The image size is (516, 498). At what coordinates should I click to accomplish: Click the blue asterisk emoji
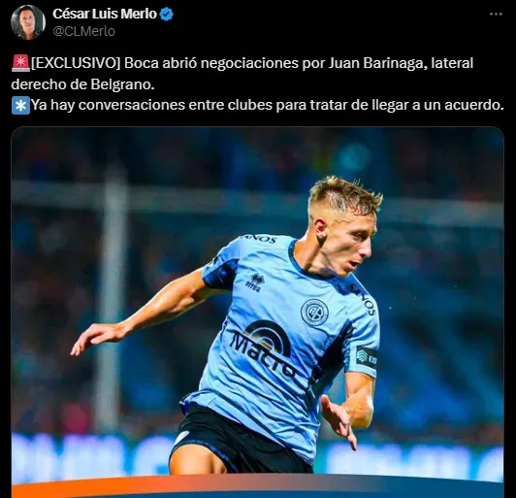[20, 106]
